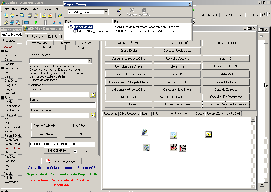This screenshot has width=271, height=192.
Task: Open the Help contents book icon
Action: coord(60,16)
